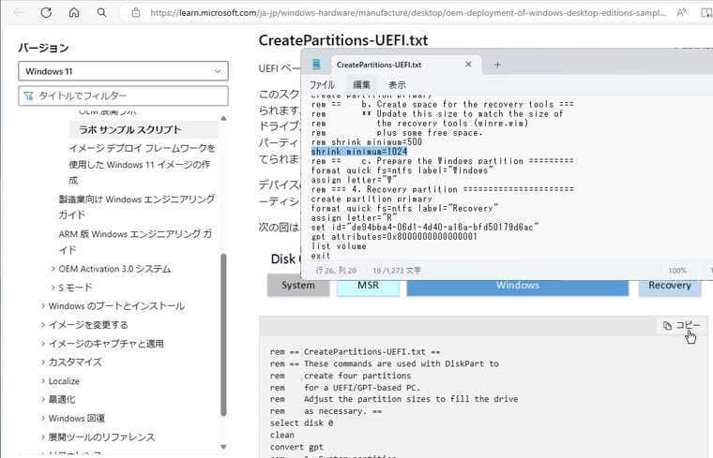The width and height of the screenshot is (713, 458).
Task: Click the browser search magnifier icon
Action: click(102, 13)
